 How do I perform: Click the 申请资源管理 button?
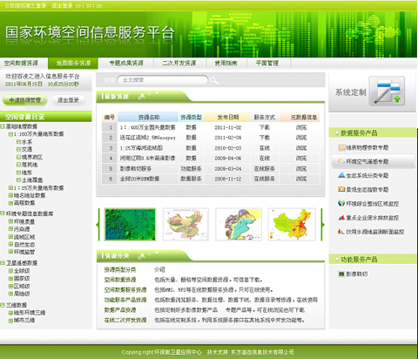(25, 100)
